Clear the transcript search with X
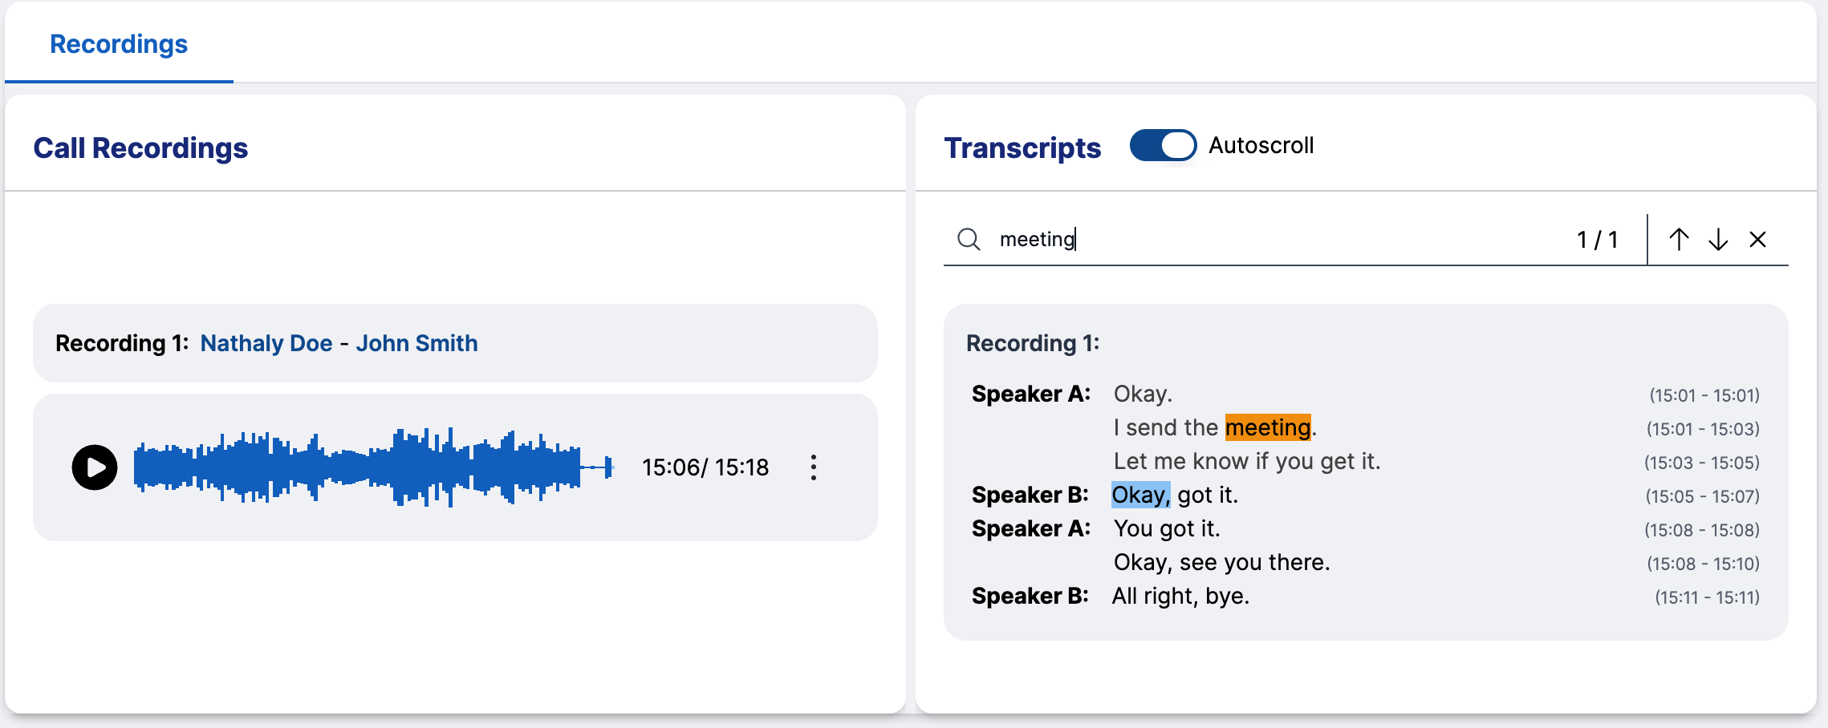This screenshot has width=1828, height=728. point(1757,239)
